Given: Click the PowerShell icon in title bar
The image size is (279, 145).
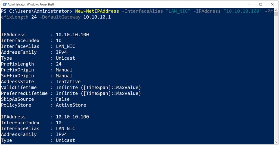Looking at the screenshot, I should [x=4, y=4].
